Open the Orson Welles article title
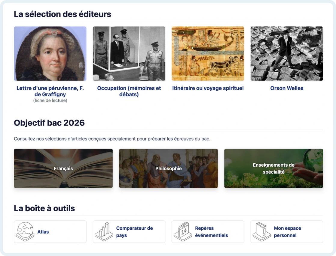 287,88
